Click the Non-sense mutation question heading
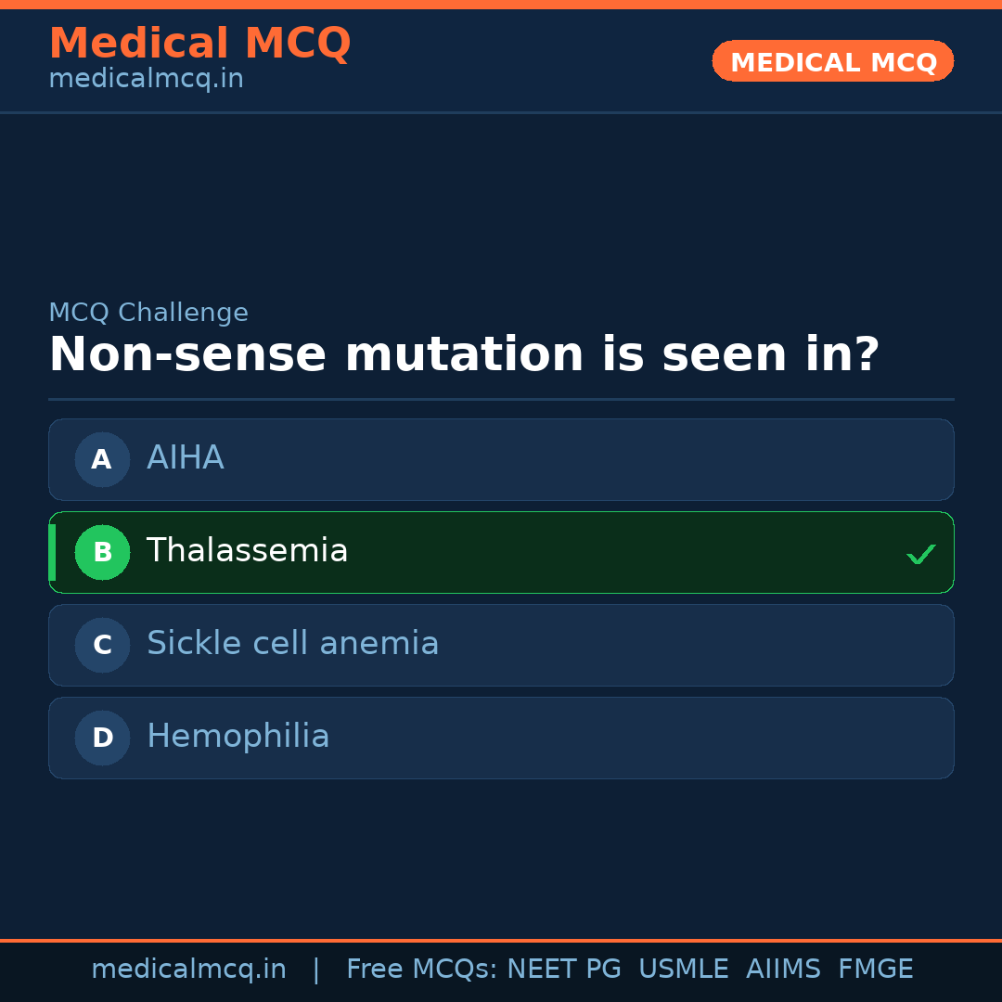The width and height of the screenshot is (1002, 1002). [x=464, y=355]
